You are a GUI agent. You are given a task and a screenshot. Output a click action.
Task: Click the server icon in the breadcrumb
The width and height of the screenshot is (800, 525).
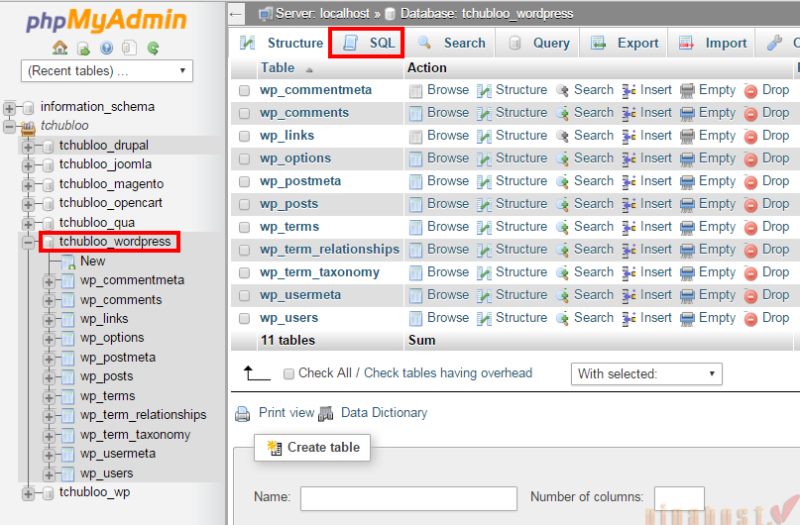pos(265,14)
